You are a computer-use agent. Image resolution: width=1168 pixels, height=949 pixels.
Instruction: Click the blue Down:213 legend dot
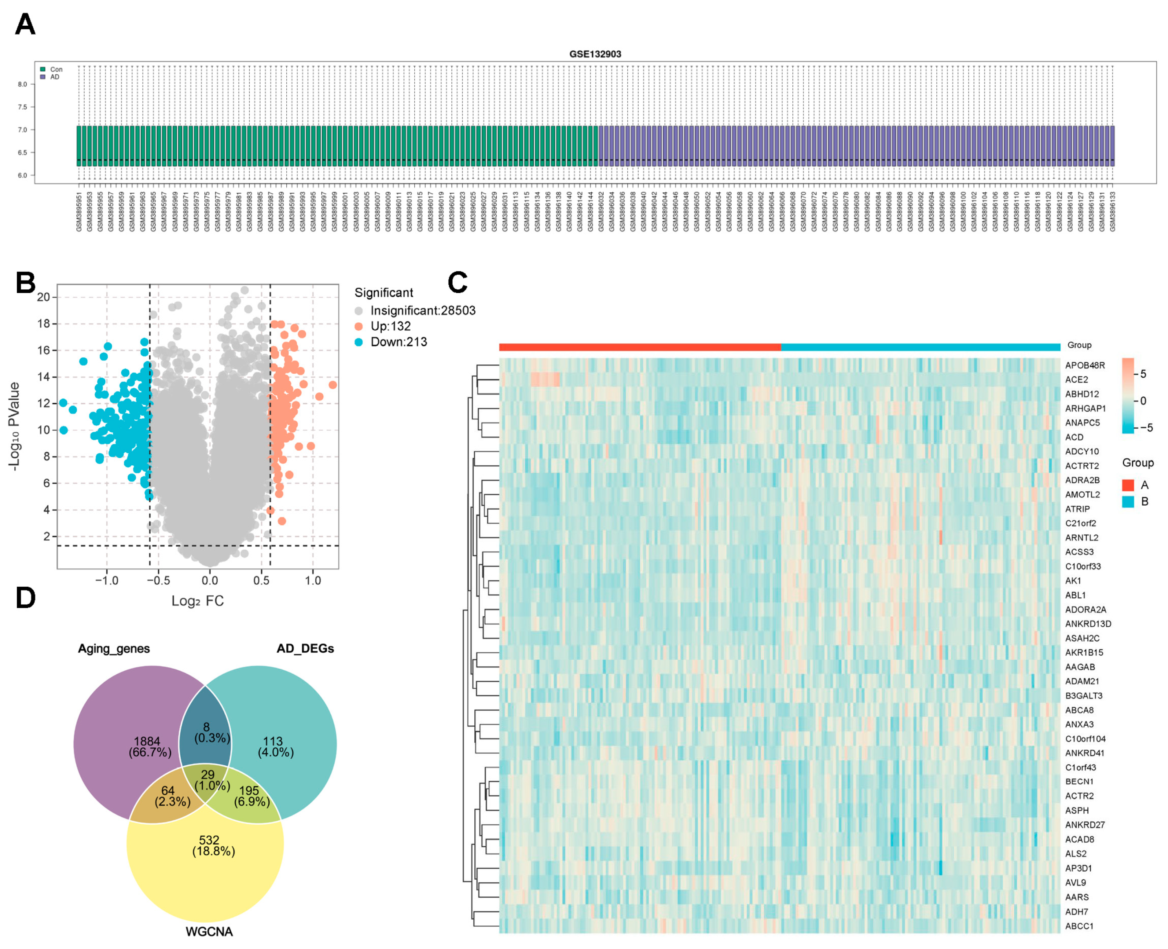[358, 342]
